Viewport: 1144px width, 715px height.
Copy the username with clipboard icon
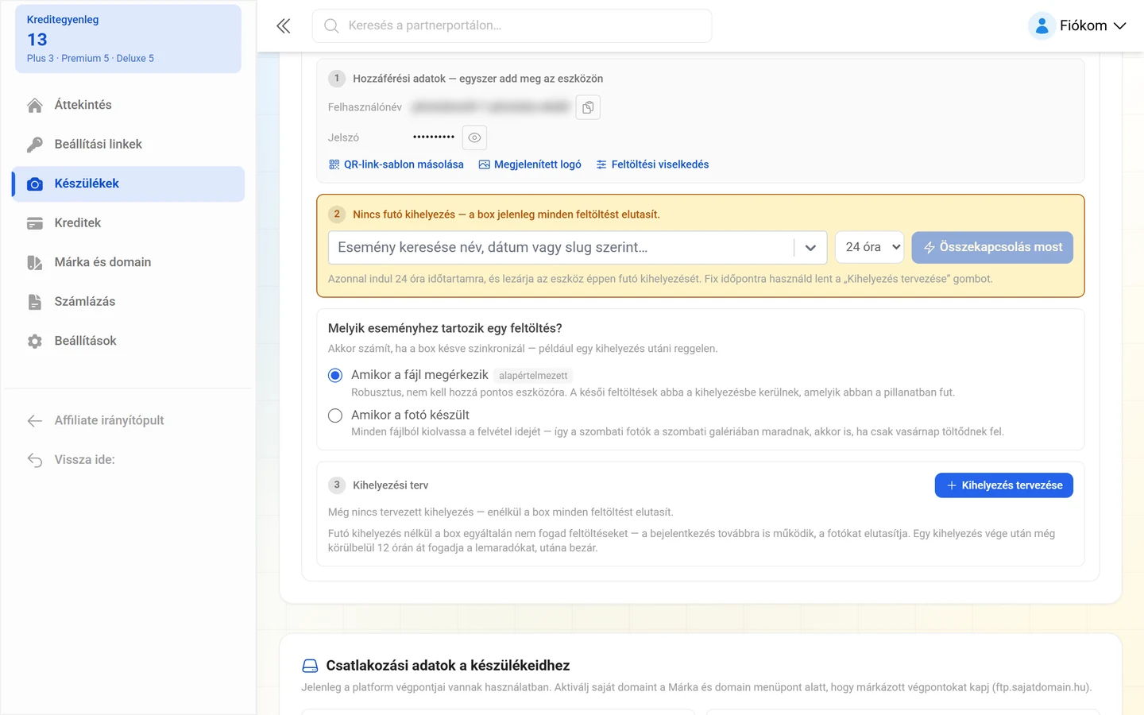tap(588, 107)
